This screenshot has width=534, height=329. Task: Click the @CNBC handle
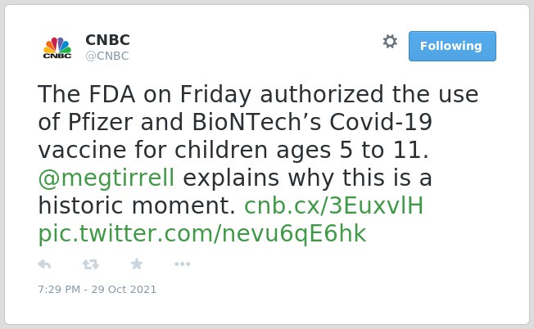(x=107, y=56)
